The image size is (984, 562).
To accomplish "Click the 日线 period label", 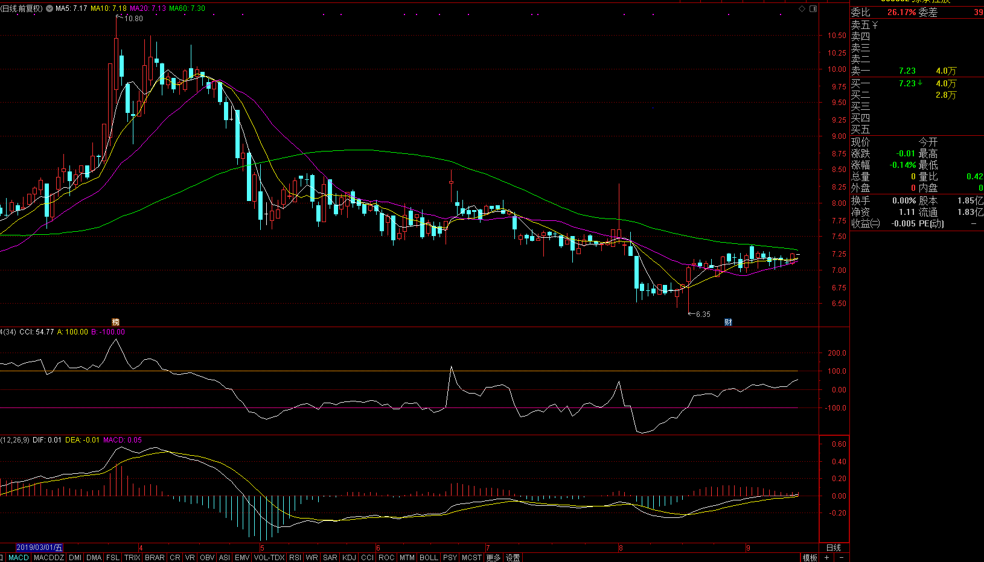I will 833,548.
